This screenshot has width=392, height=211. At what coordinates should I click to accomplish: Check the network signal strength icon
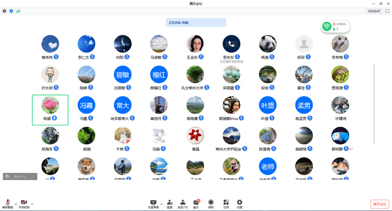click(x=18, y=11)
